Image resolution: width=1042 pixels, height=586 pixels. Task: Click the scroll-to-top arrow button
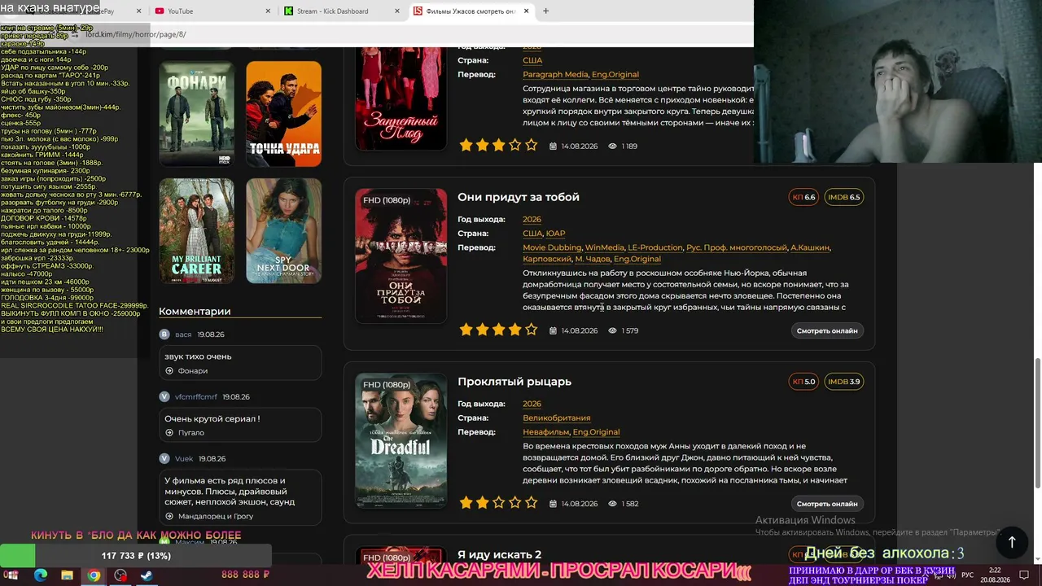click(x=1012, y=542)
